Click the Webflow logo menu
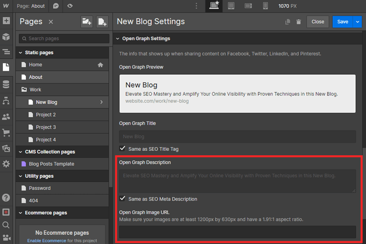 pyautogui.click(x=6, y=6)
